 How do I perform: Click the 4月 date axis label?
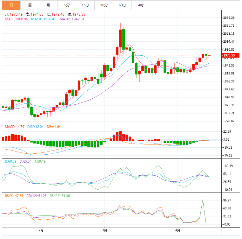(178, 230)
